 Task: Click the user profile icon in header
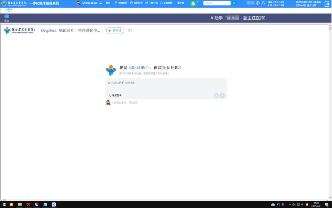tap(263, 3)
